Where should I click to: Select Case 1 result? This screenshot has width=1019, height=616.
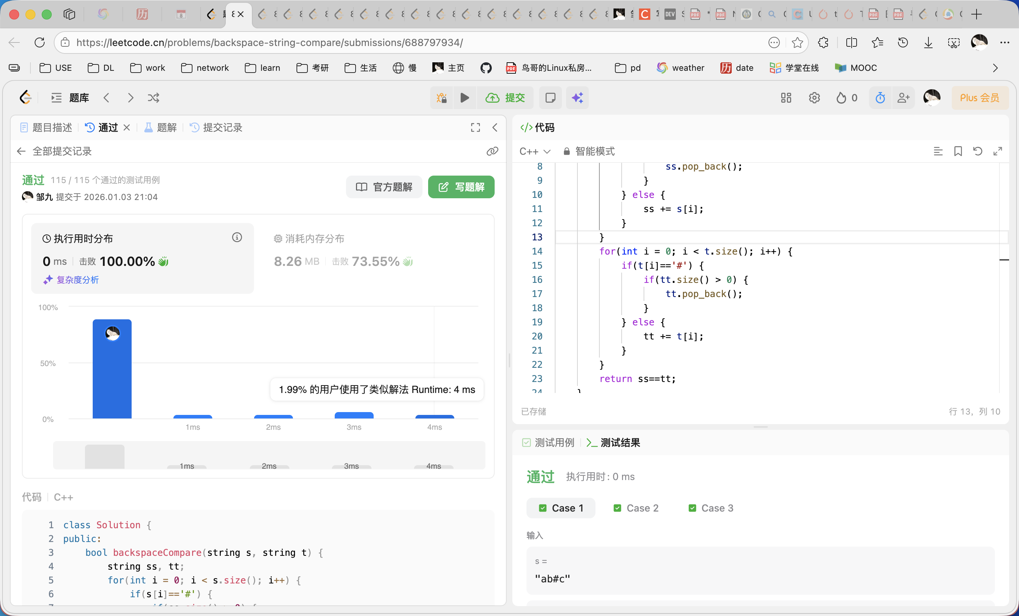[x=561, y=508]
